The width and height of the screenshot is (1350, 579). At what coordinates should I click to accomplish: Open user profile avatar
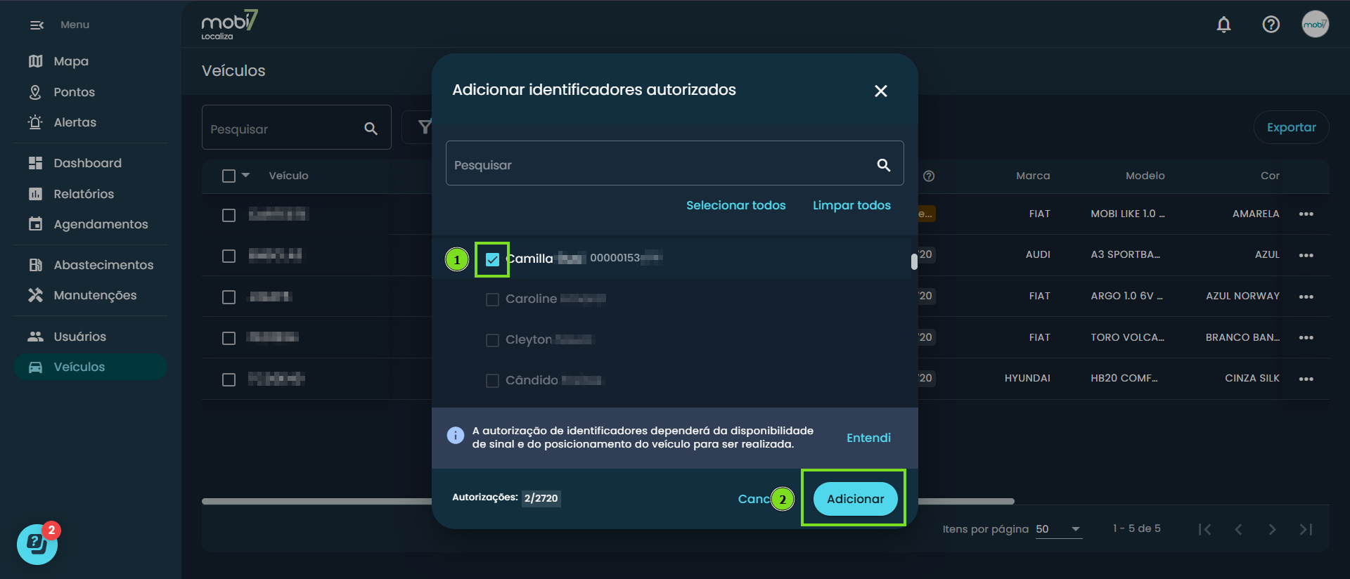(1315, 25)
